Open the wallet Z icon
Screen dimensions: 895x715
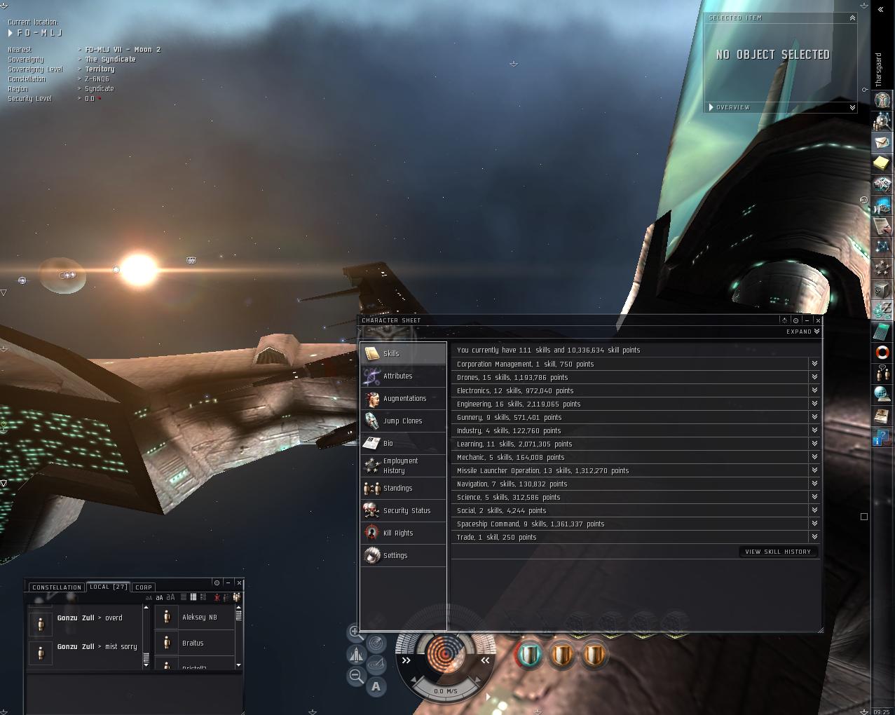coord(882,309)
